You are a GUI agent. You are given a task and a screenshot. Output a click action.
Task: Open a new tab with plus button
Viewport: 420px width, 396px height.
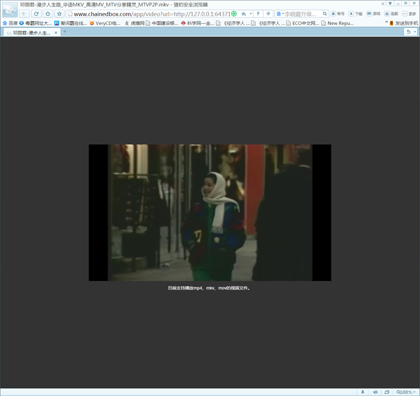(x=64, y=31)
